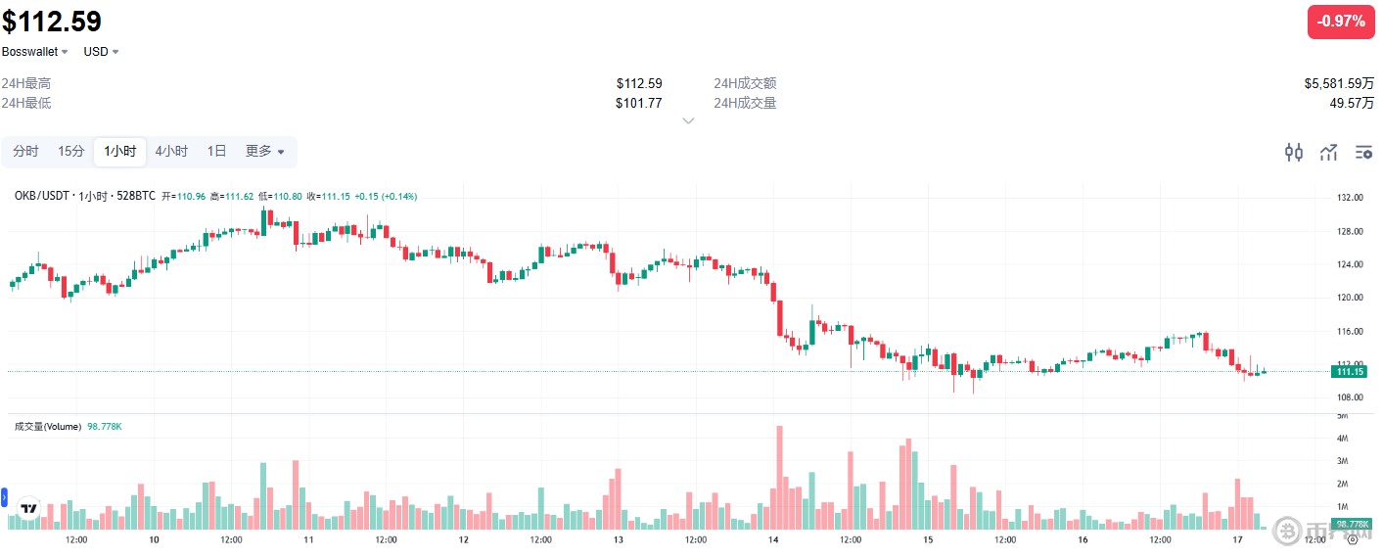Switch to the 1日 timeframe tab

[216, 151]
